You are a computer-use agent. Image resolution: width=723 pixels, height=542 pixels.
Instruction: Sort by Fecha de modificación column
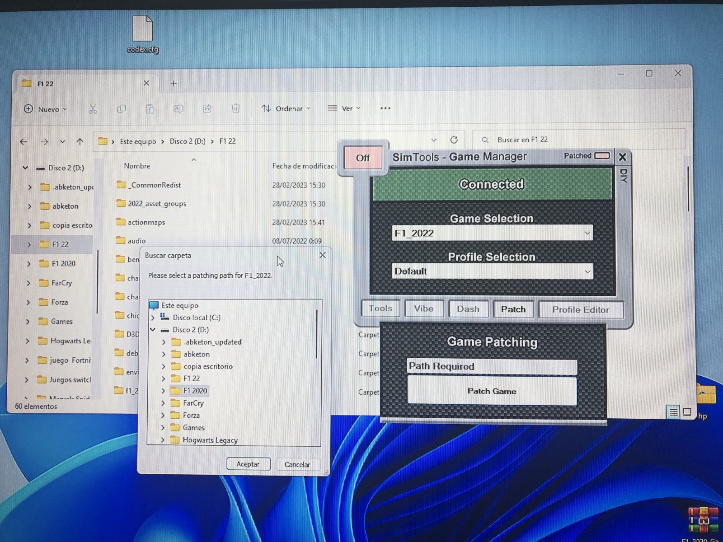coord(305,166)
